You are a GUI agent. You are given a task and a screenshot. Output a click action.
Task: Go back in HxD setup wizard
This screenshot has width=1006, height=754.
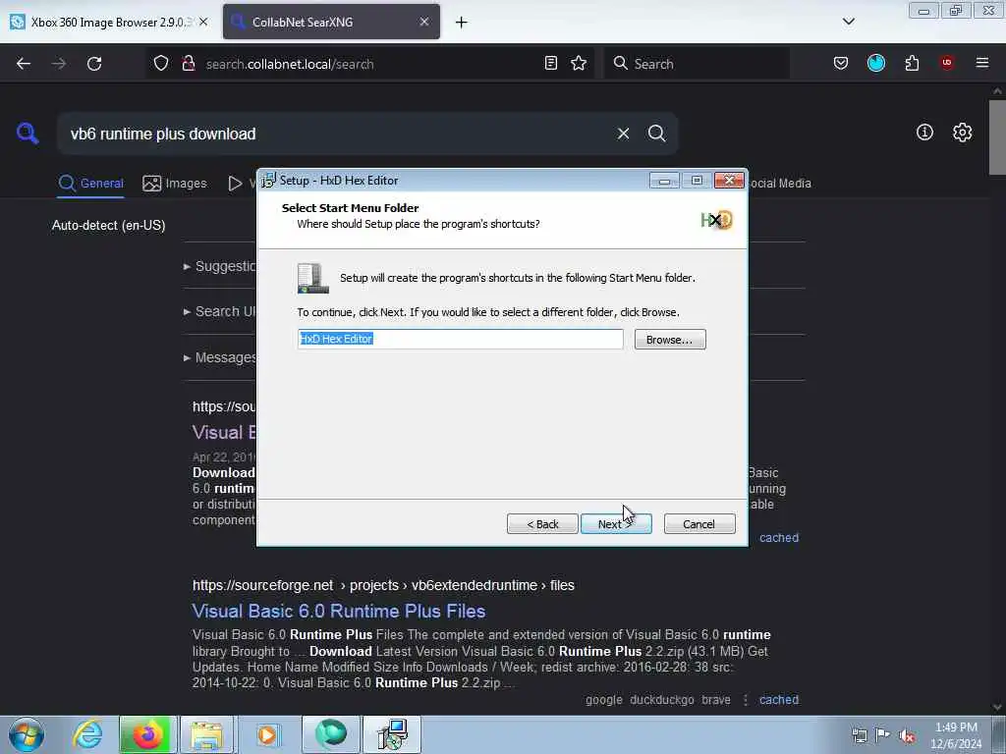click(x=542, y=524)
